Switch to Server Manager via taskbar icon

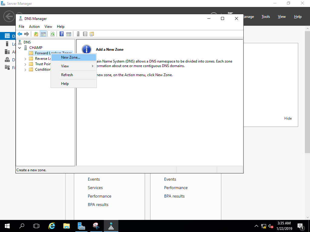(81, 226)
